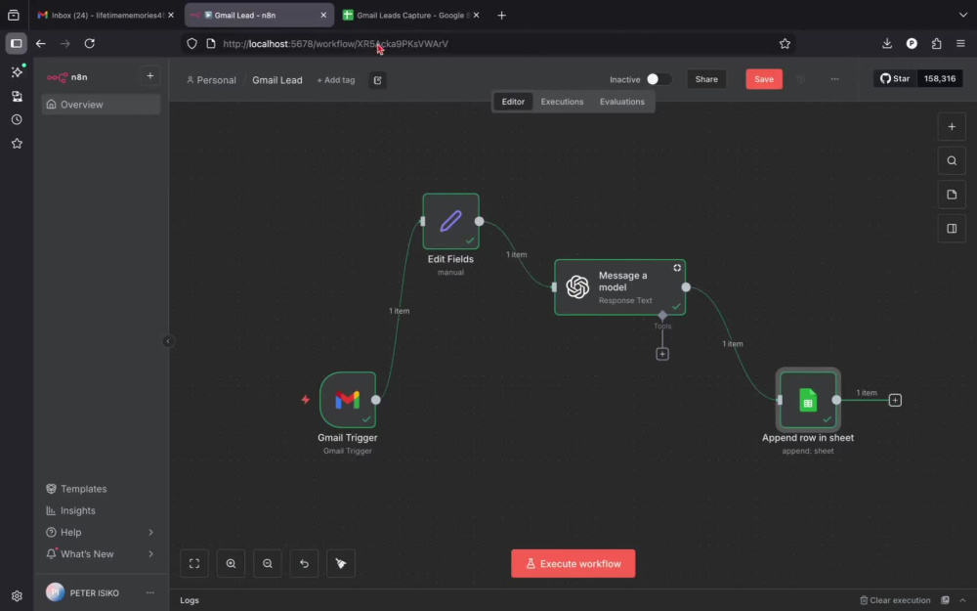This screenshot has height=611, width=977.
Task: Add a tool under Message a model
Action: (x=662, y=354)
